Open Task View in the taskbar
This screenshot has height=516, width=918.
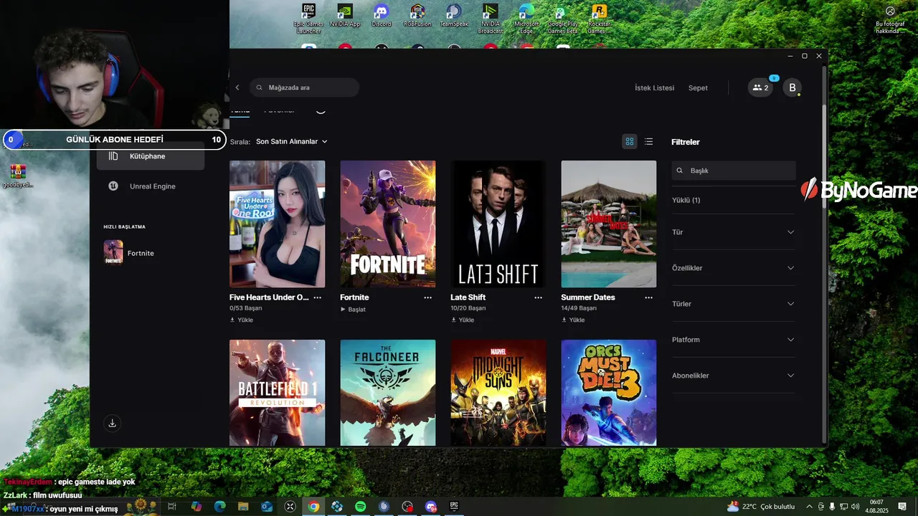[172, 507]
